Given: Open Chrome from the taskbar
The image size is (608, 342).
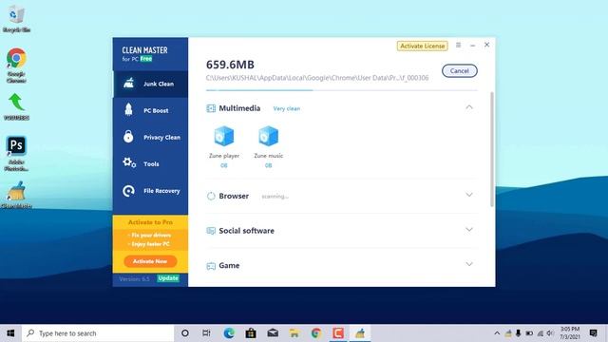Looking at the screenshot, I should pos(316,333).
